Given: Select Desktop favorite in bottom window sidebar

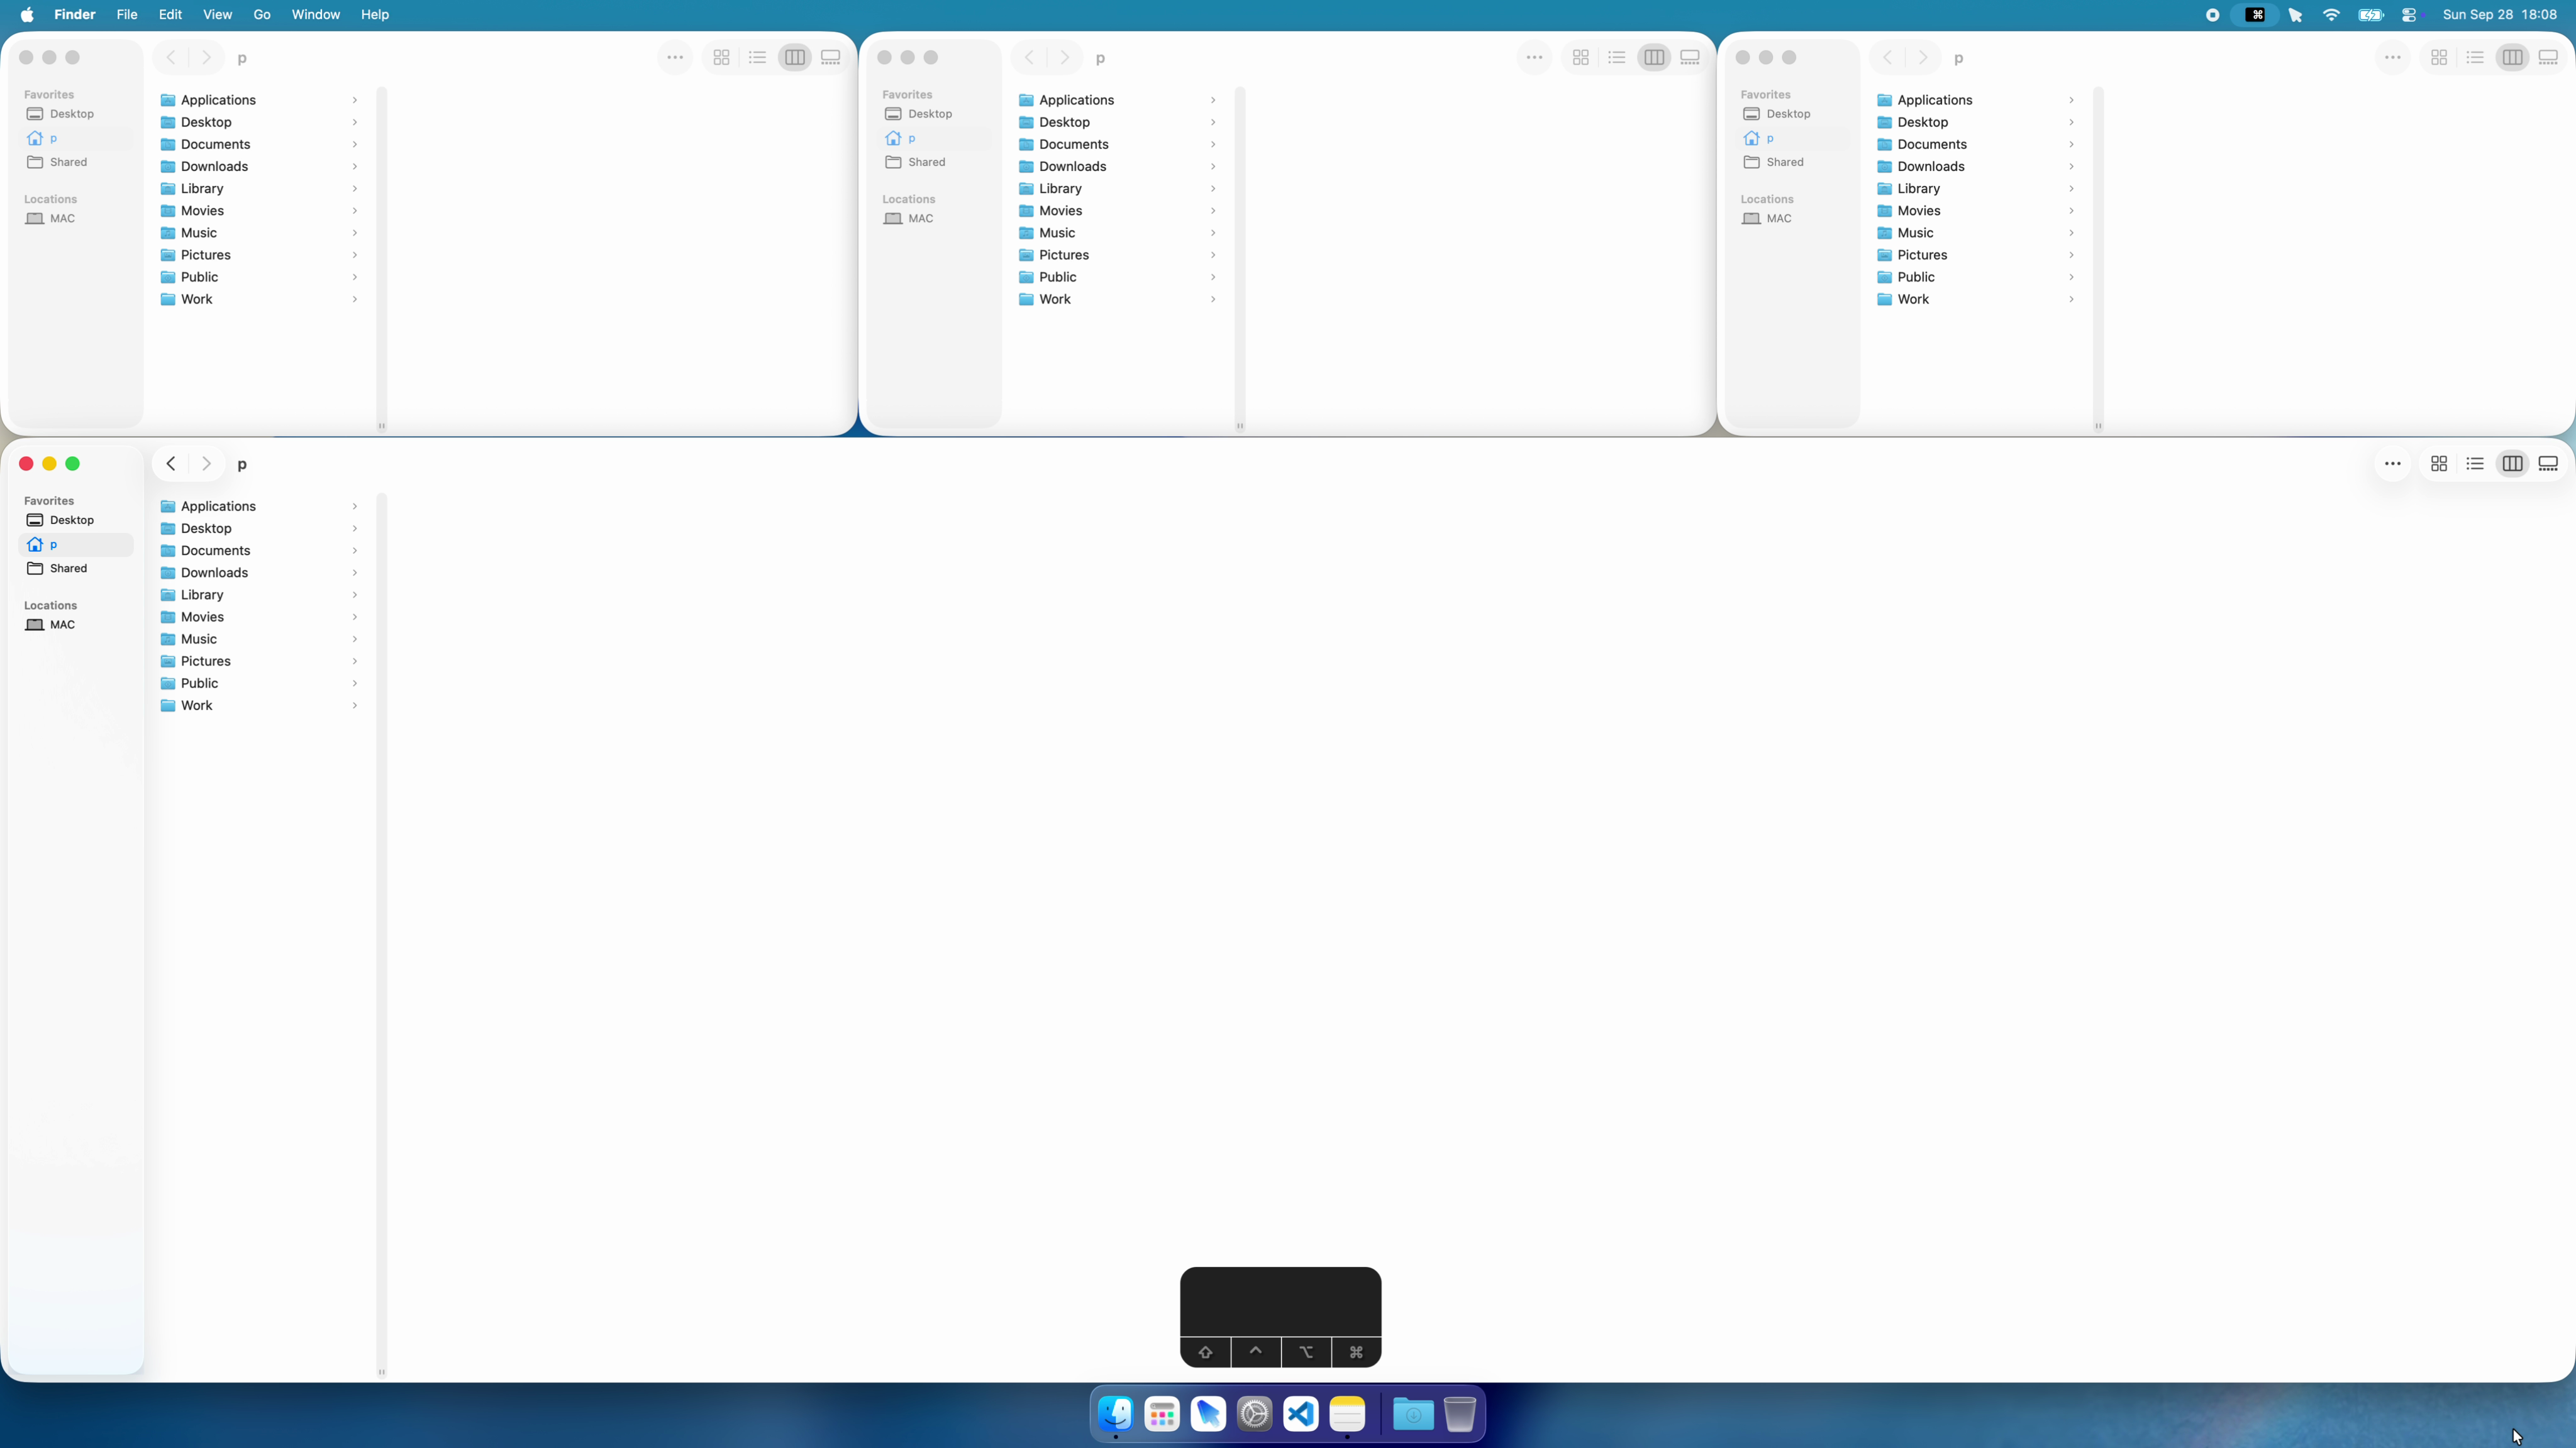Looking at the screenshot, I should coord(72,520).
